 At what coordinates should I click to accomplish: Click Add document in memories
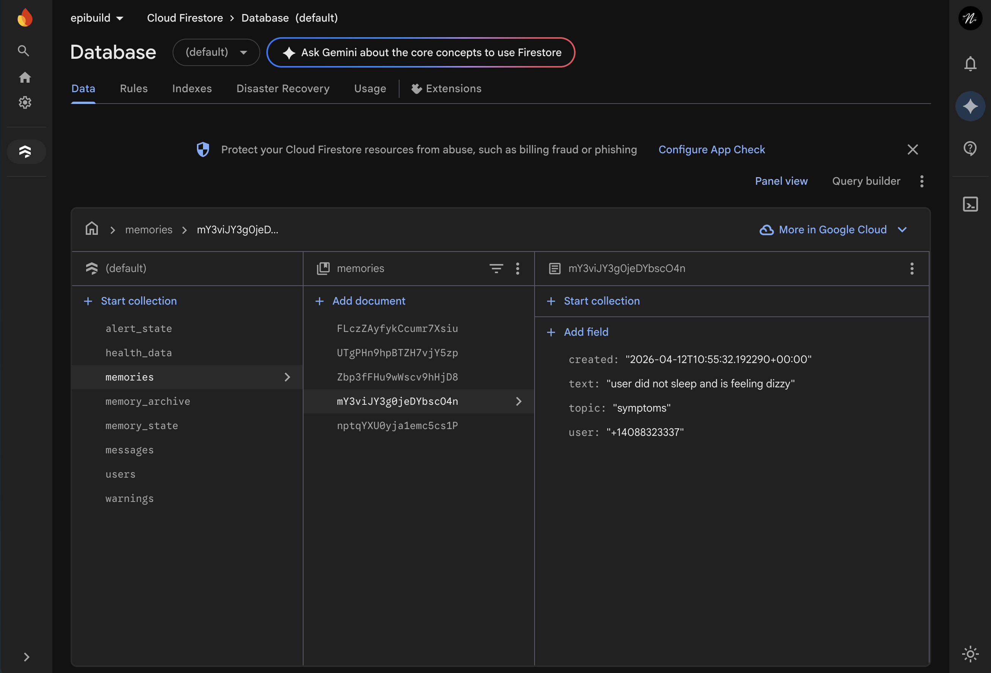tap(368, 301)
